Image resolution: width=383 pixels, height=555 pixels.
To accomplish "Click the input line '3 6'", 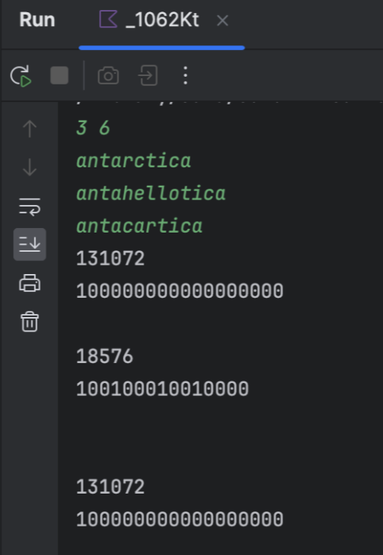I will (93, 127).
